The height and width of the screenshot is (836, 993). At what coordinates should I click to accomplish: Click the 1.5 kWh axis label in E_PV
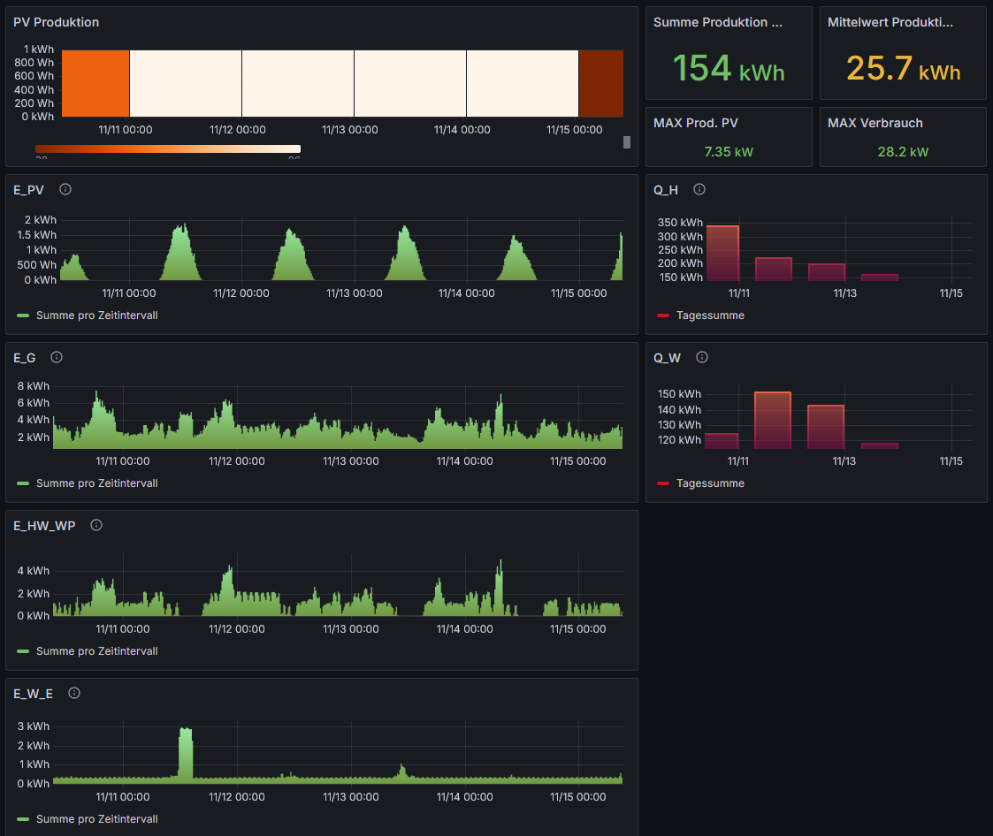click(37, 235)
